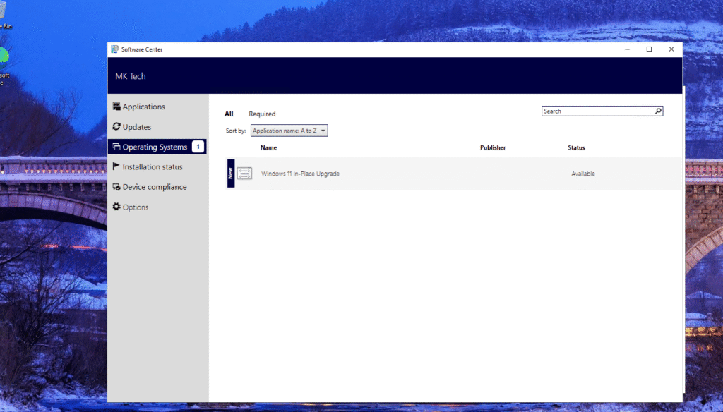Sort list by the Name column header

pyautogui.click(x=268, y=147)
